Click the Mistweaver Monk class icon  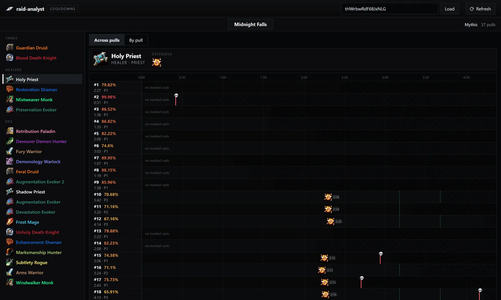click(10, 100)
